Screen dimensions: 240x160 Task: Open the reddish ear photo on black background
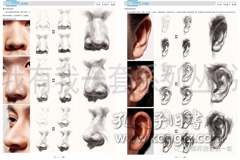(x=140, y=131)
